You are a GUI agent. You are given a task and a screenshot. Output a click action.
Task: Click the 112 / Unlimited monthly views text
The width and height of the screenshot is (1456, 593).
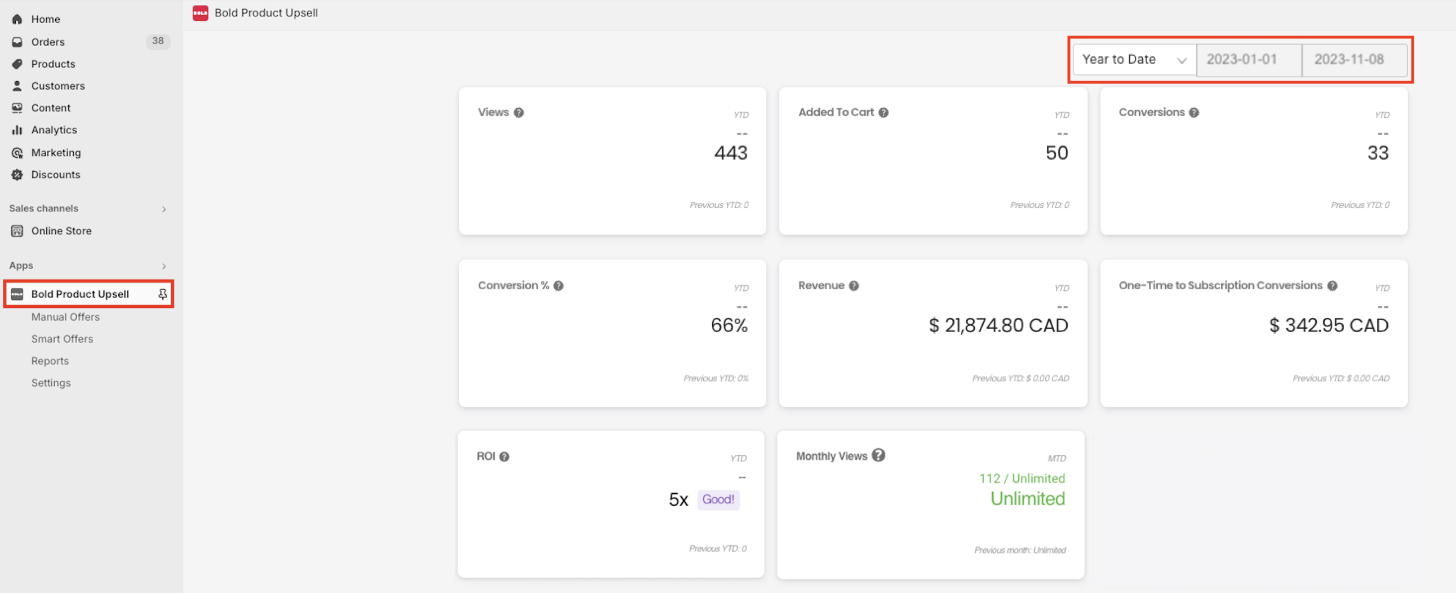click(x=1022, y=479)
